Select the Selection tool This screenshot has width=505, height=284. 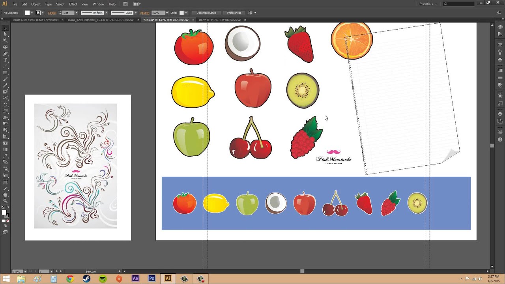(x=5, y=28)
